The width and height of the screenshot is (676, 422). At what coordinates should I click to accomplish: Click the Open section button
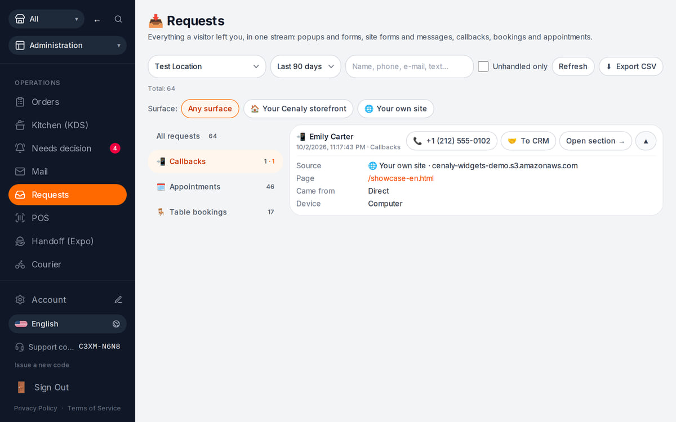(595, 141)
